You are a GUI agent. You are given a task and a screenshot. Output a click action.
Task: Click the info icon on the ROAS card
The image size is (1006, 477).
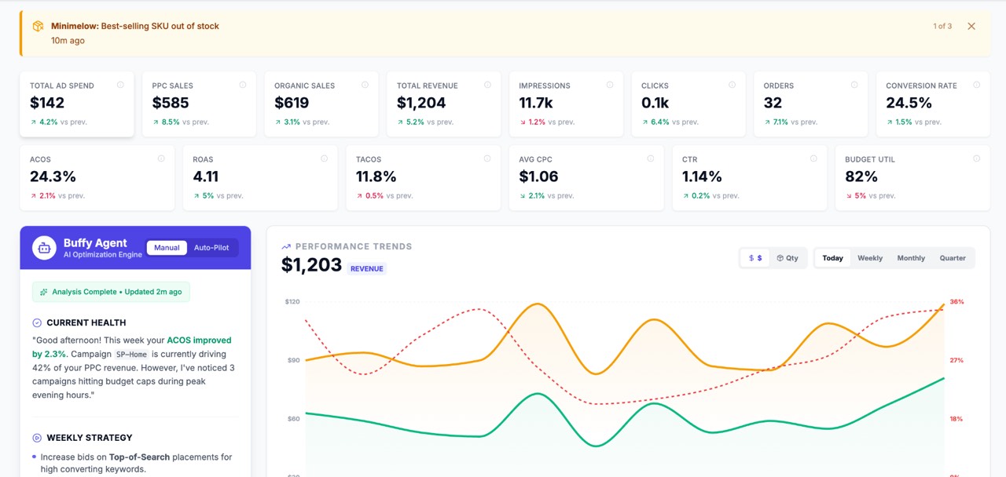[325, 158]
